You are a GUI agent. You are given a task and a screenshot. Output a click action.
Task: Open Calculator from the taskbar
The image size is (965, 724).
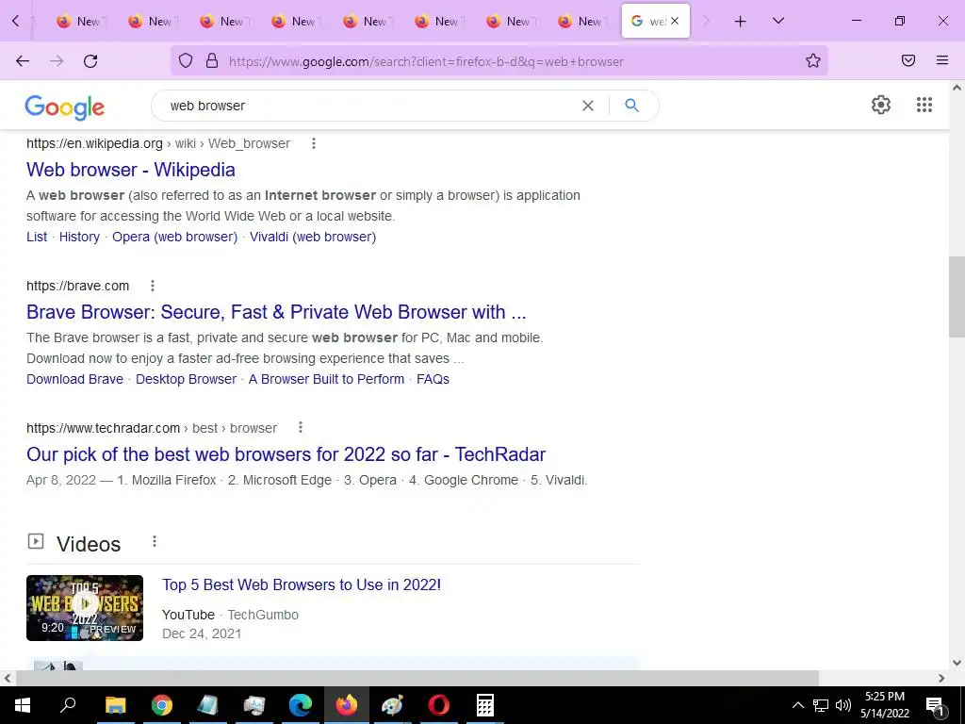tap(485, 705)
